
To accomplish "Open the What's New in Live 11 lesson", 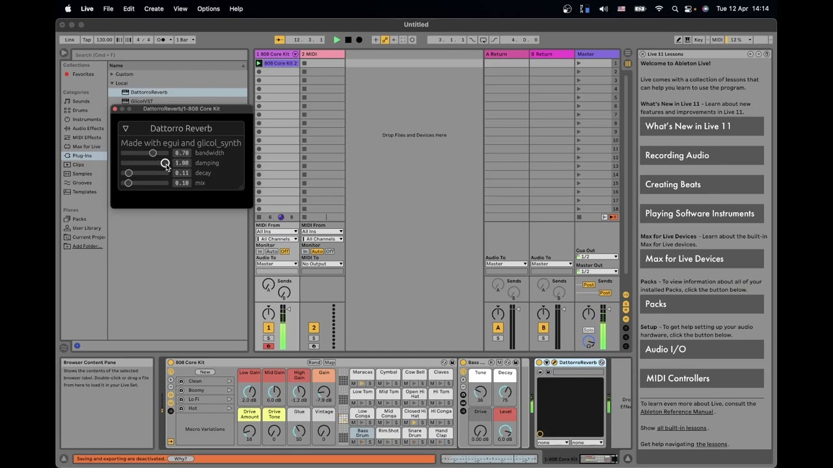I will click(x=702, y=126).
